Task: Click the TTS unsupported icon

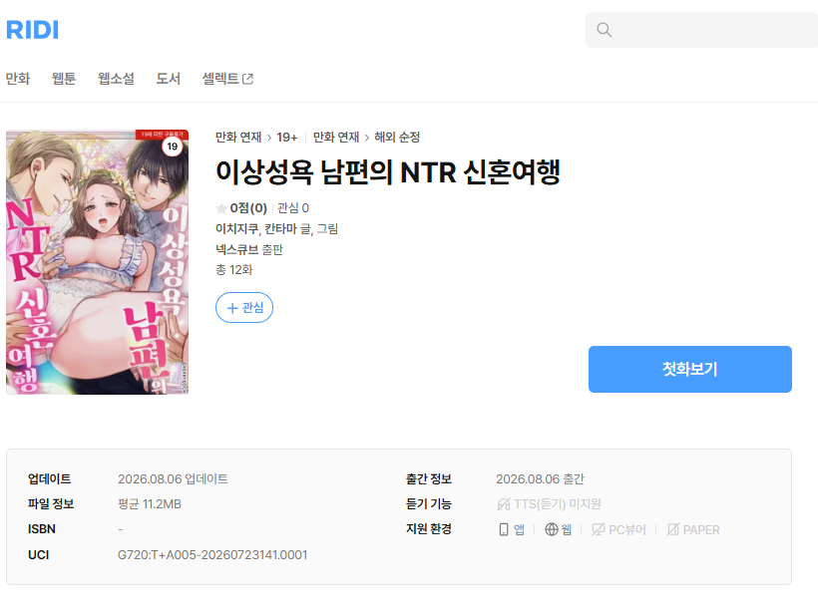Action: [x=504, y=504]
